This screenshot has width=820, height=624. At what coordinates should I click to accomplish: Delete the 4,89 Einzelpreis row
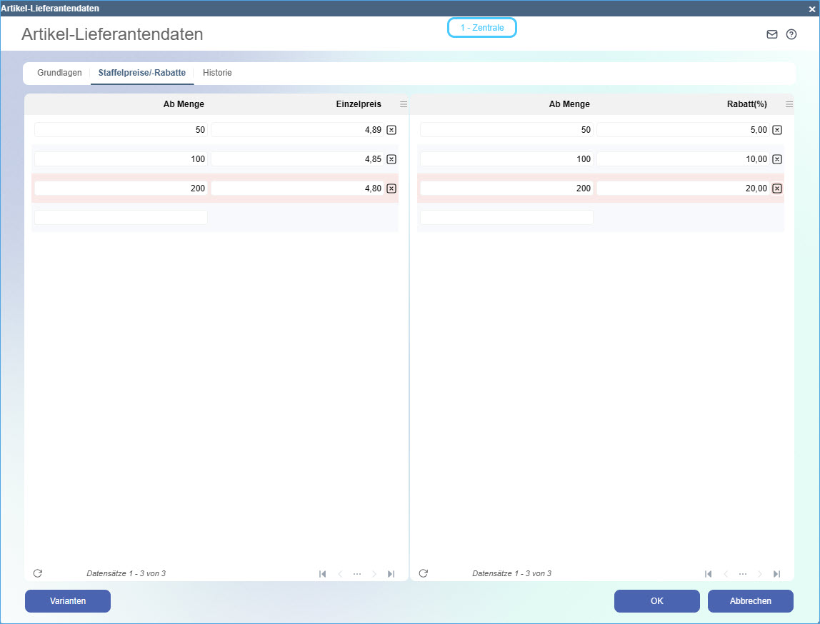pyautogui.click(x=391, y=130)
